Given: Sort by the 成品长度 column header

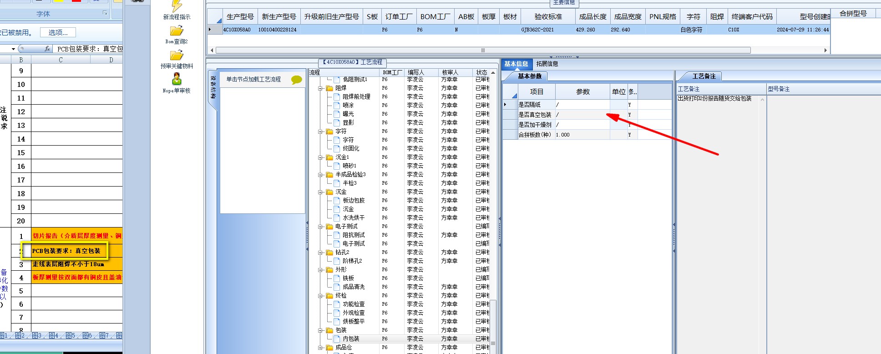Looking at the screenshot, I should coord(592,17).
